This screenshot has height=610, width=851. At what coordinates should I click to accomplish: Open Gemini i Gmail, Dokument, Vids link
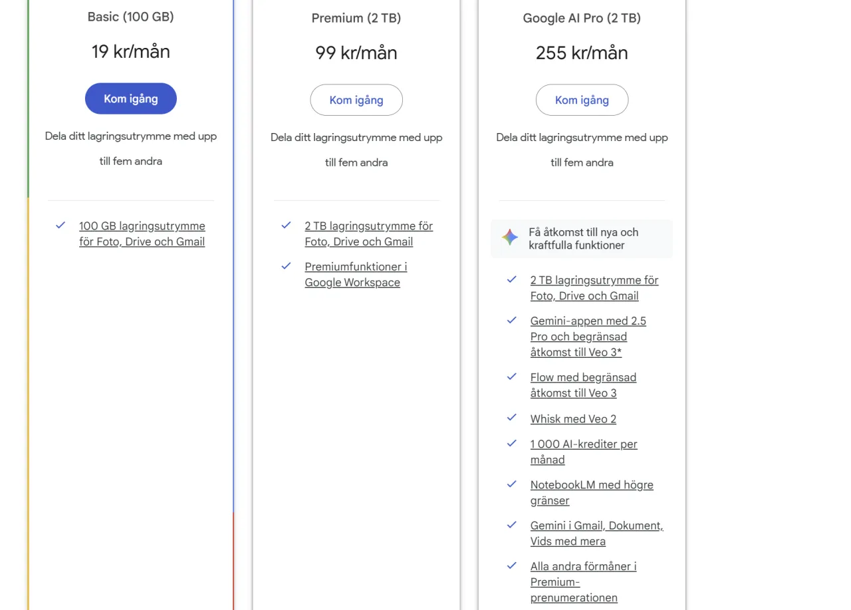coord(596,534)
